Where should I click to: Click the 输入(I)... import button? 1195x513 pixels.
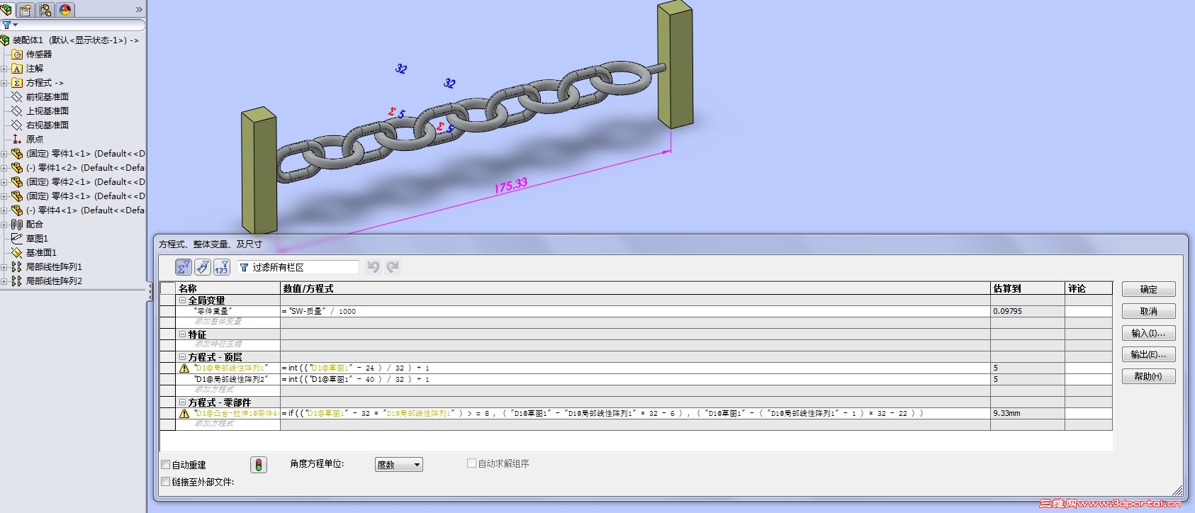(1148, 333)
